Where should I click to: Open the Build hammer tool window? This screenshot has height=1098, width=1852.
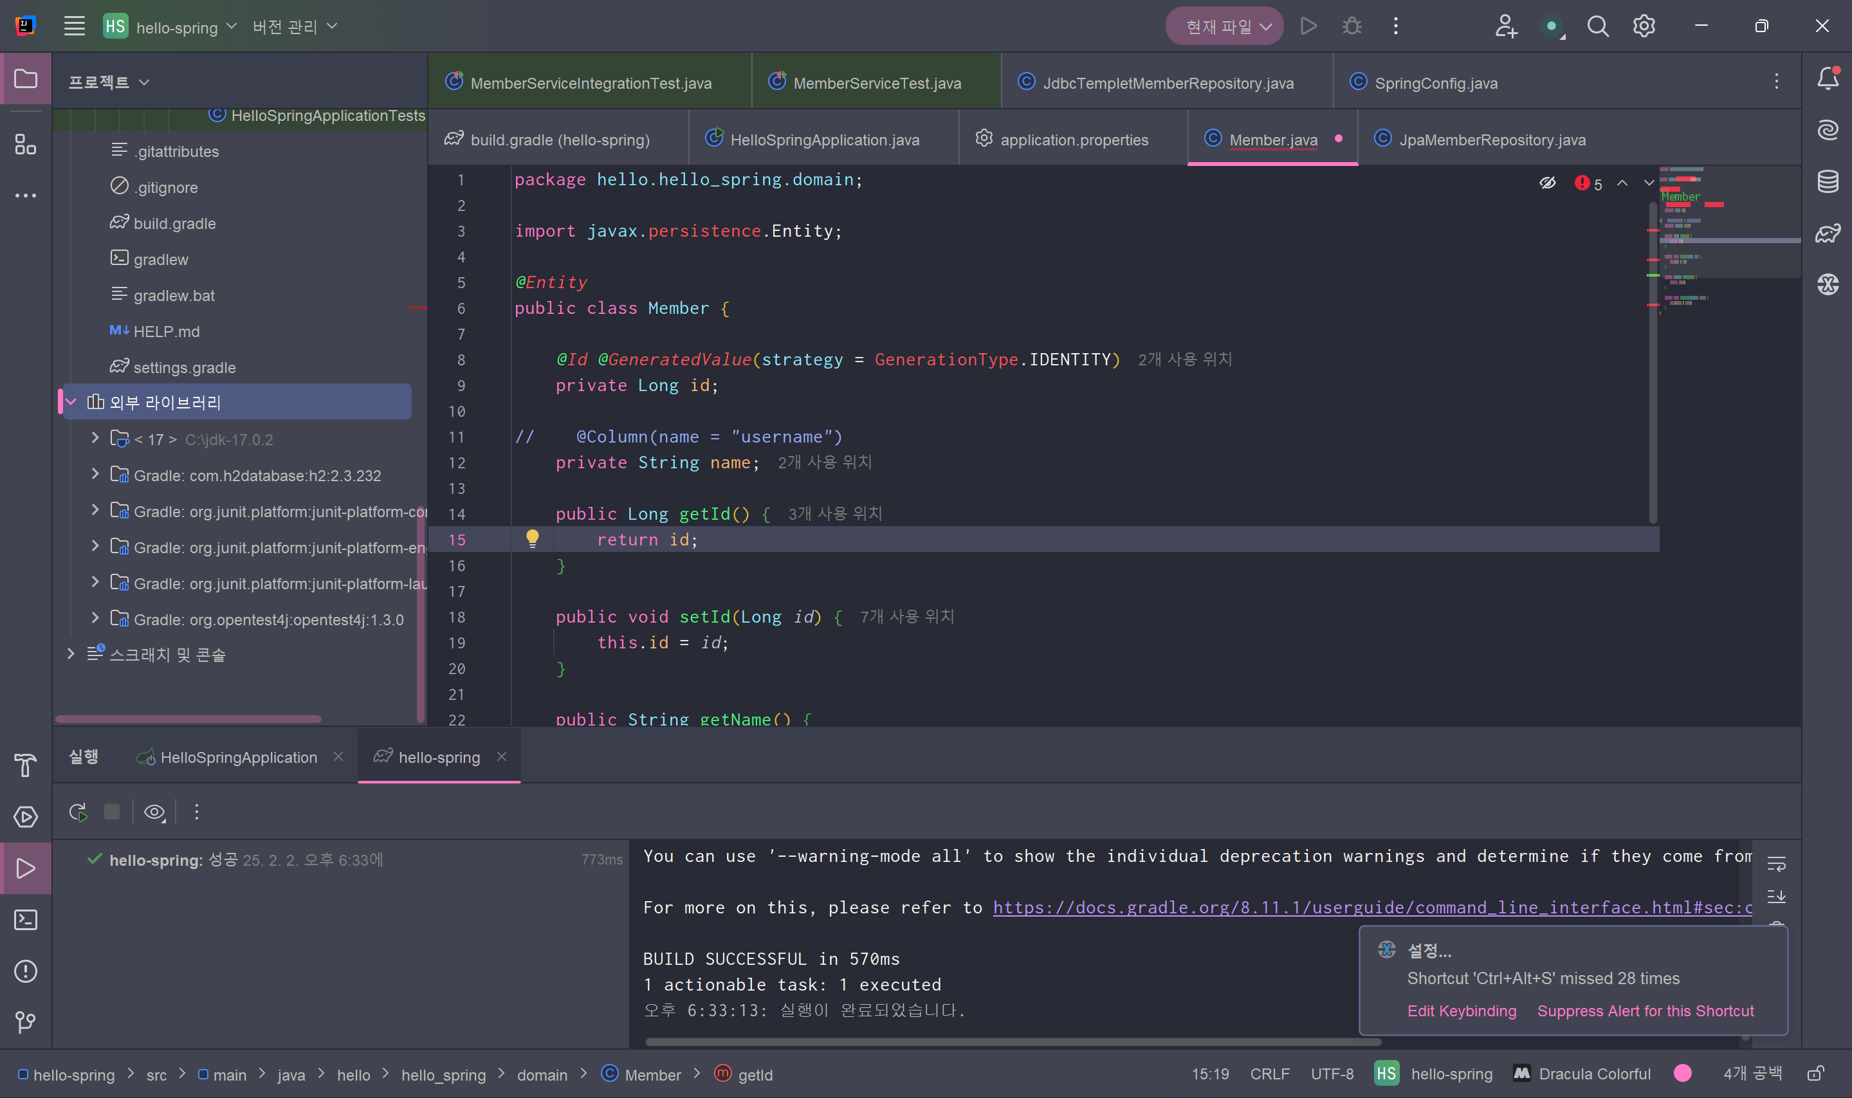[26, 765]
